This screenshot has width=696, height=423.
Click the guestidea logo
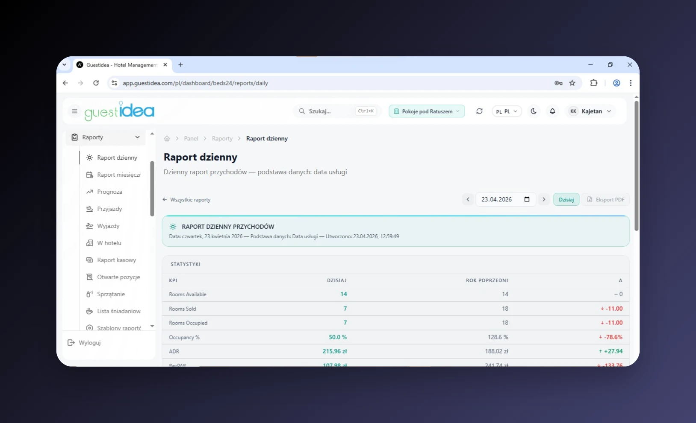coord(119,111)
